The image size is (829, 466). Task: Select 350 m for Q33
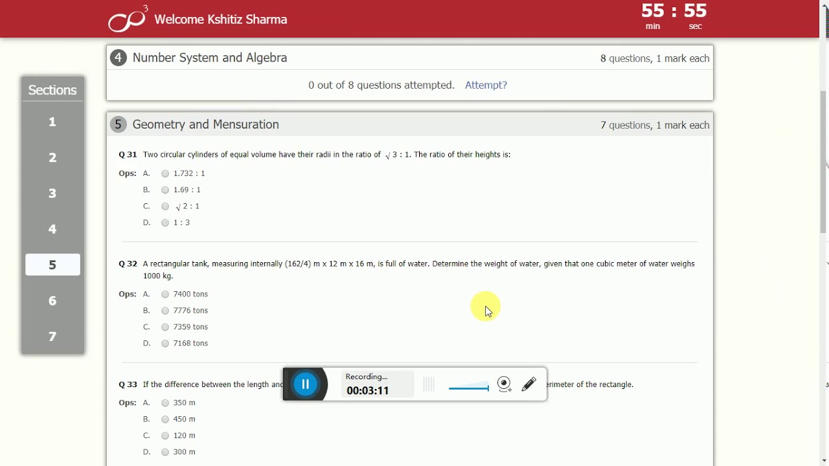tap(165, 403)
